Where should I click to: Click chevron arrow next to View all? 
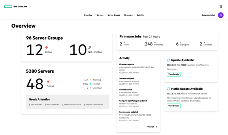tap(157, 127)
